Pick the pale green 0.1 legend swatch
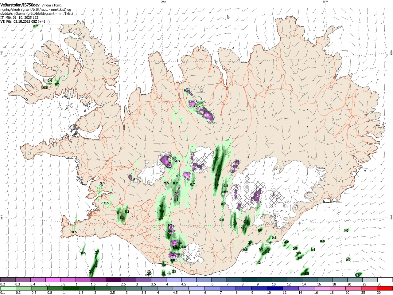Viewport: 393px width, 295px height. [x=8, y=288]
